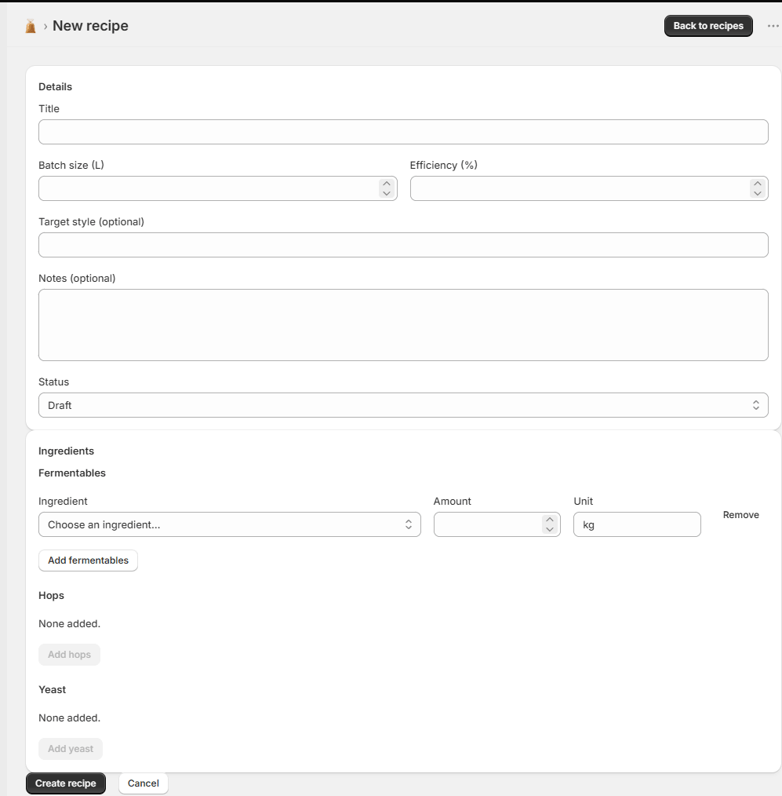Image resolution: width=782 pixels, height=796 pixels.
Task: Open the three-dot more options menu
Action: point(773,26)
